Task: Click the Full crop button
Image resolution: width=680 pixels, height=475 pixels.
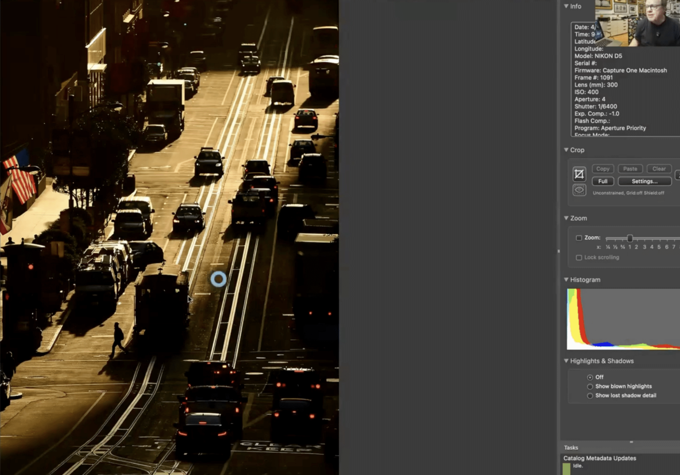Action: (x=603, y=181)
